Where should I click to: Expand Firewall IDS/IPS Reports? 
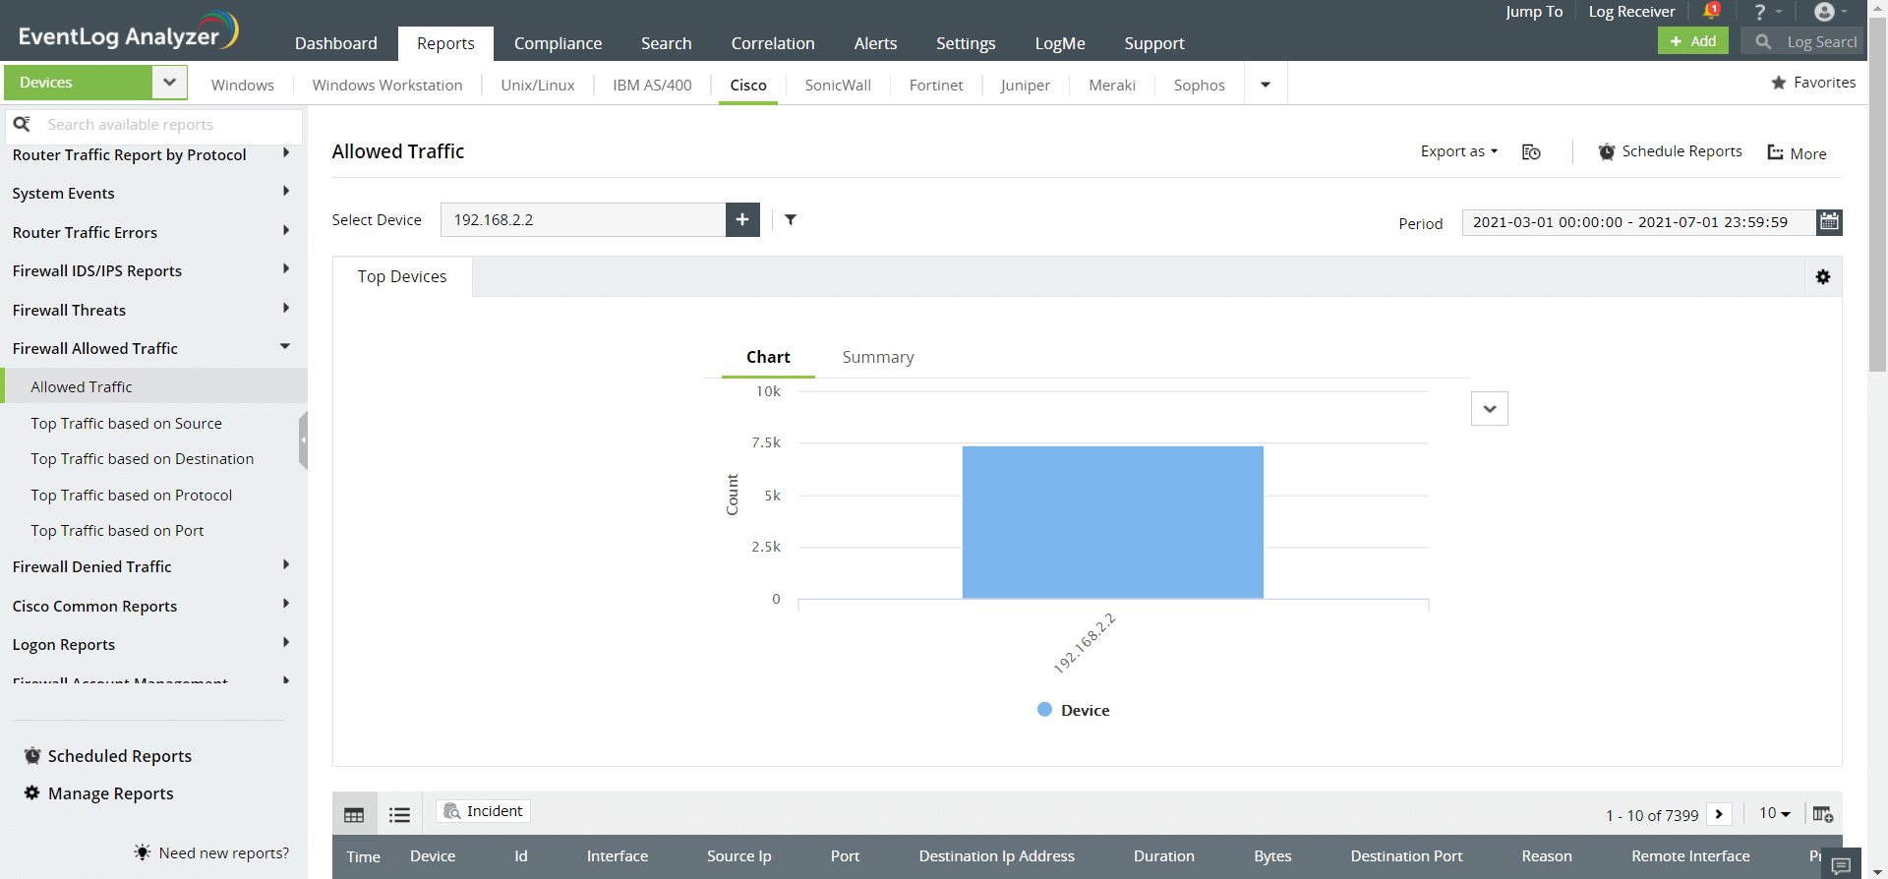pos(286,268)
